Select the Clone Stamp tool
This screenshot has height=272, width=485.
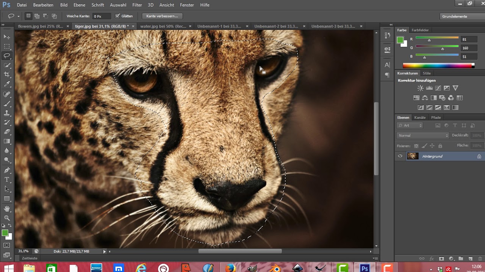[x=7, y=113]
